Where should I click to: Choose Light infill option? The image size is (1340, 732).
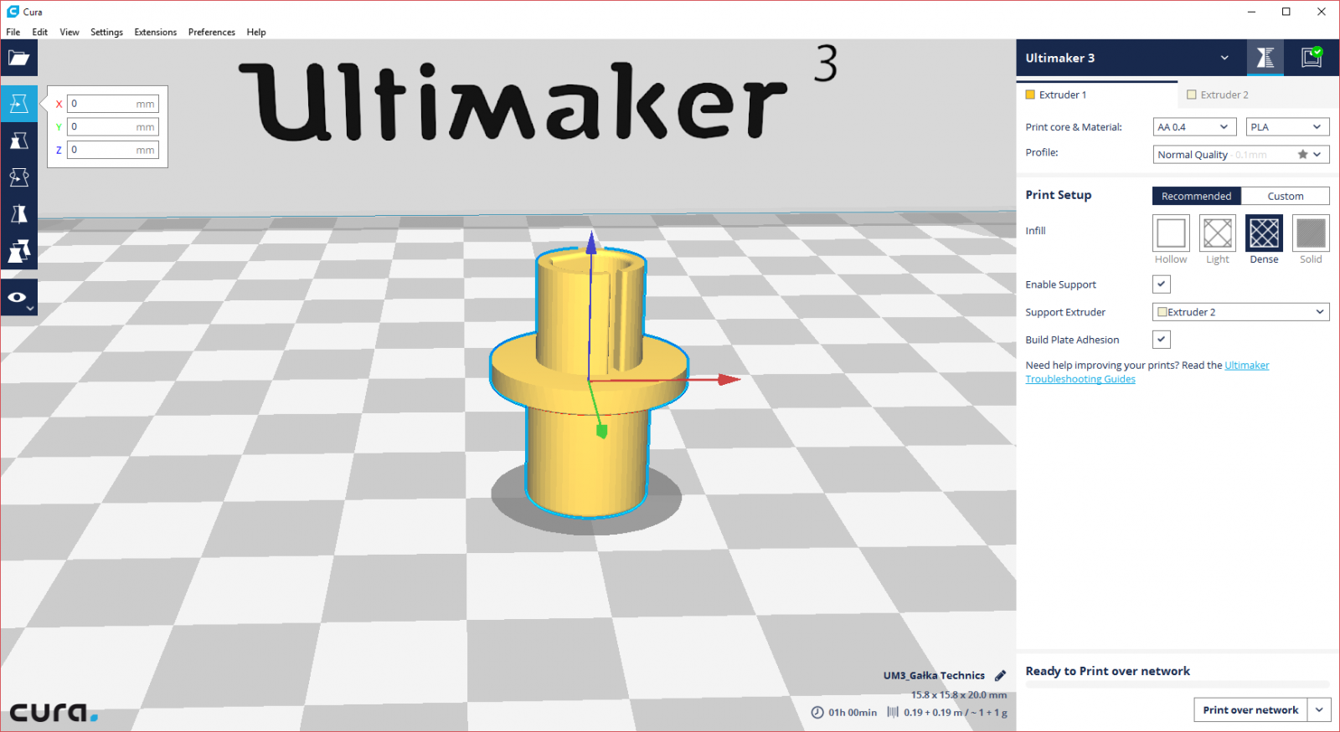(1218, 233)
